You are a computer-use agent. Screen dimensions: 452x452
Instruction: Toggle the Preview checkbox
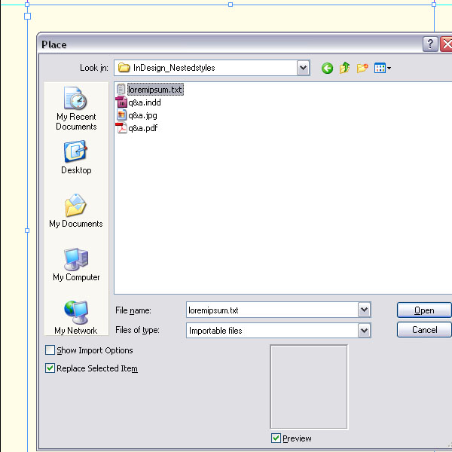coord(276,438)
